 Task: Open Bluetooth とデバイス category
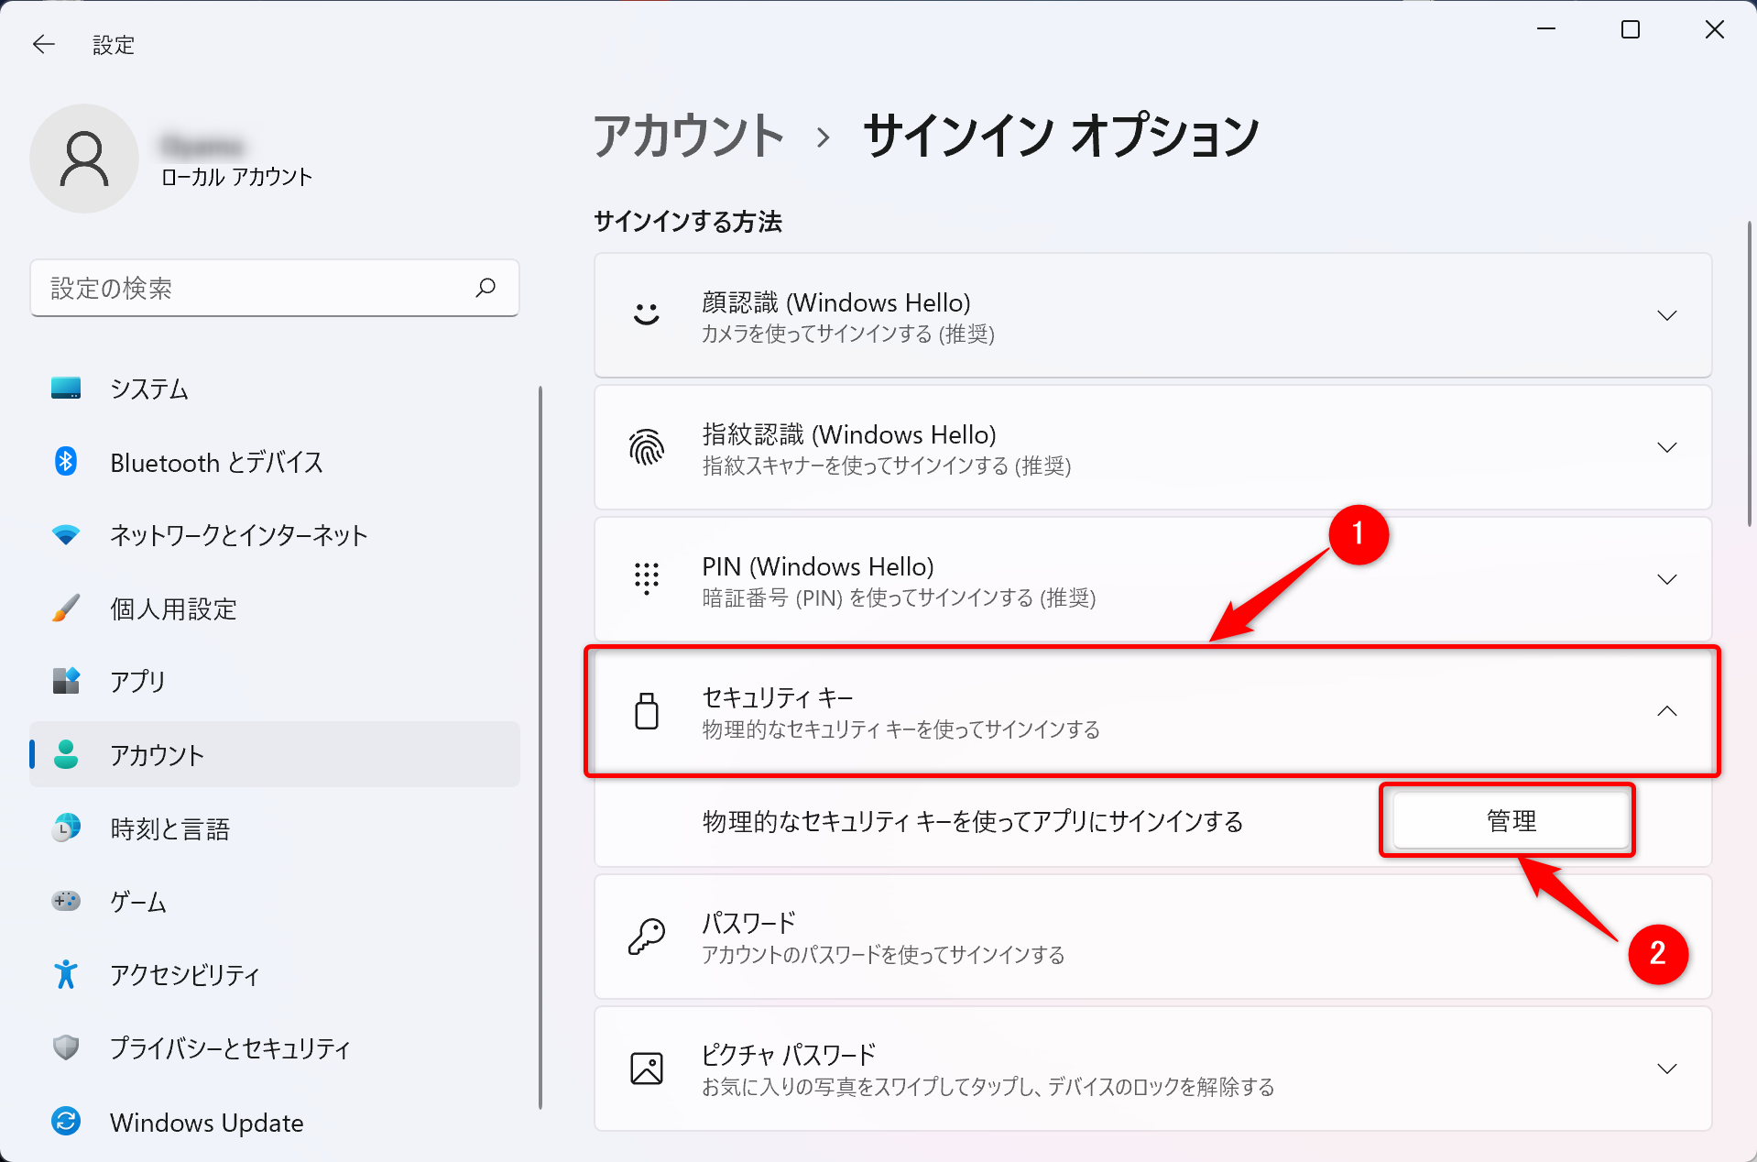[x=275, y=462]
